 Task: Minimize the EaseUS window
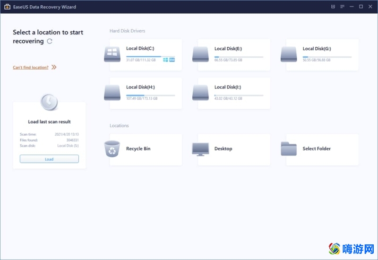click(352, 7)
